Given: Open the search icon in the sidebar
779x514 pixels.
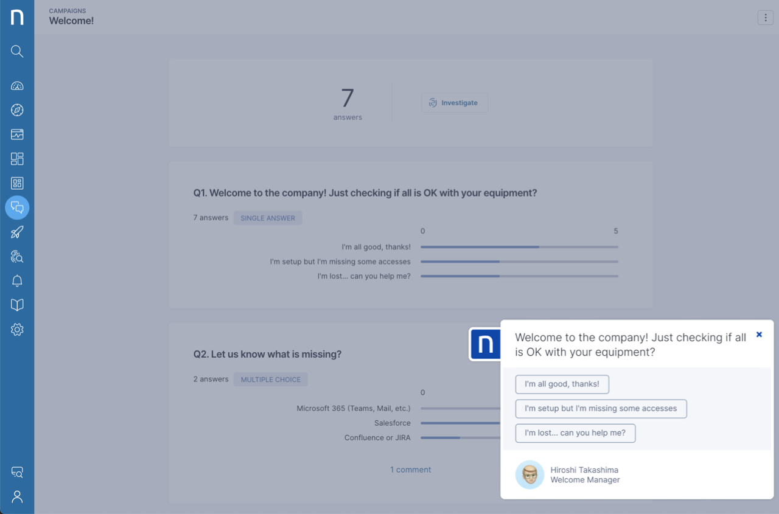Looking at the screenshot, I should pyautogui.click(x=17, y=52).
